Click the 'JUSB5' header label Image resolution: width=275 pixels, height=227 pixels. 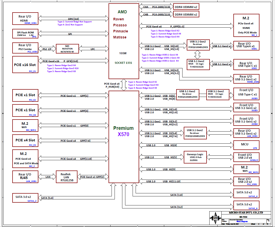coord(254,98)
